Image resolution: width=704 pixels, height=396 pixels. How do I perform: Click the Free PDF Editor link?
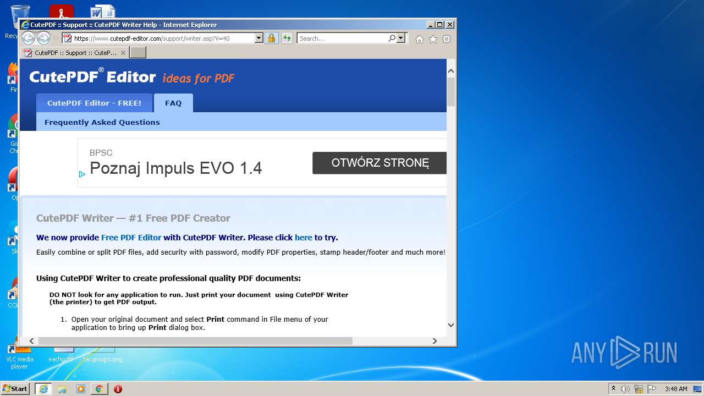pyautogui.click(x=131, y=238)
